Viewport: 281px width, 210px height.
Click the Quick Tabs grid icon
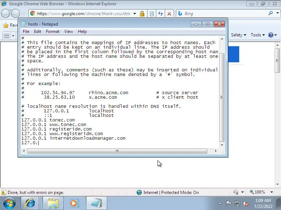(x=7, y=36)
